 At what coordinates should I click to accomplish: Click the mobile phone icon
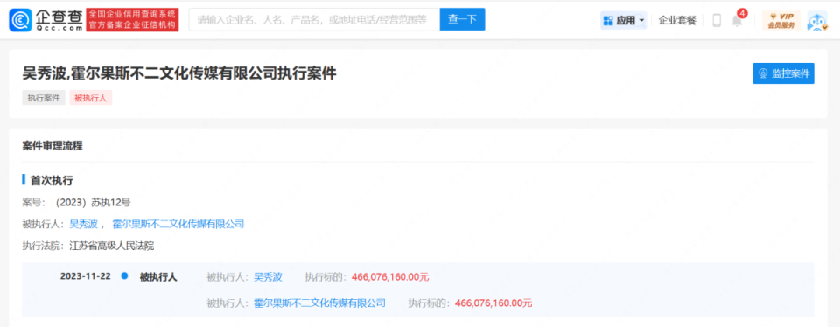717,21
